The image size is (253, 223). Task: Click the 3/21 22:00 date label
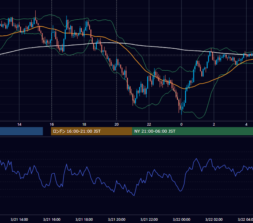149,219
